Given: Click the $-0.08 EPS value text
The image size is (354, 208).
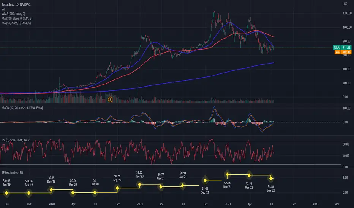Looking at the screenshot, I should pos(29,181).
